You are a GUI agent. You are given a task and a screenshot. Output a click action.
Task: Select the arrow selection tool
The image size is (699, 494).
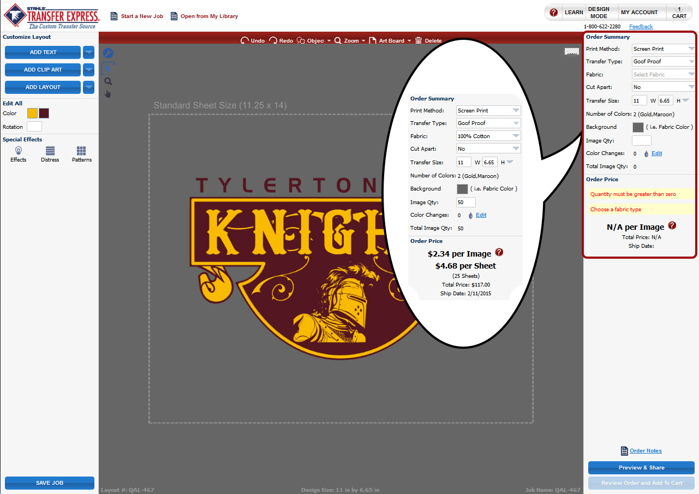click(107, 67)
